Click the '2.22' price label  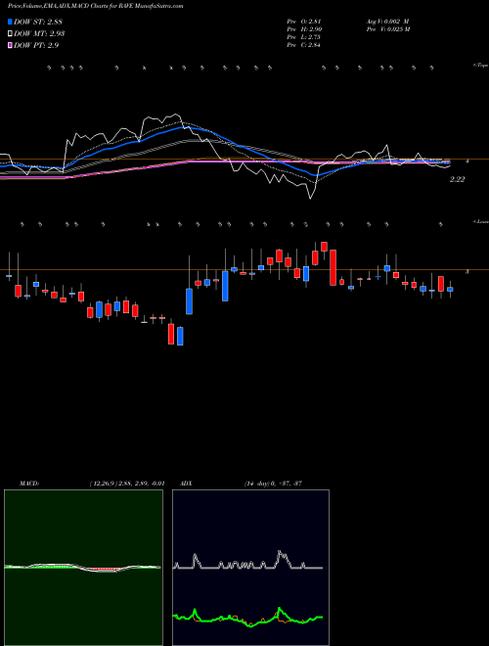coord(458,179)
